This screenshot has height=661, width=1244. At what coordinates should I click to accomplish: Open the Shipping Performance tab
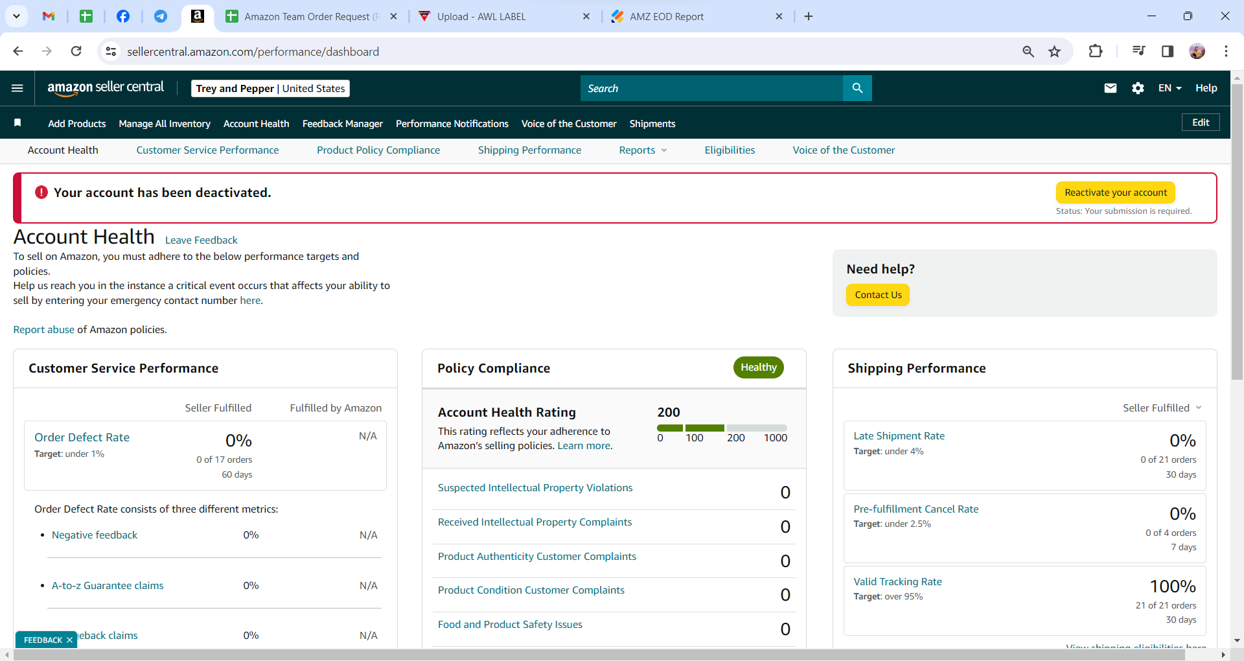tap(529, 150)
